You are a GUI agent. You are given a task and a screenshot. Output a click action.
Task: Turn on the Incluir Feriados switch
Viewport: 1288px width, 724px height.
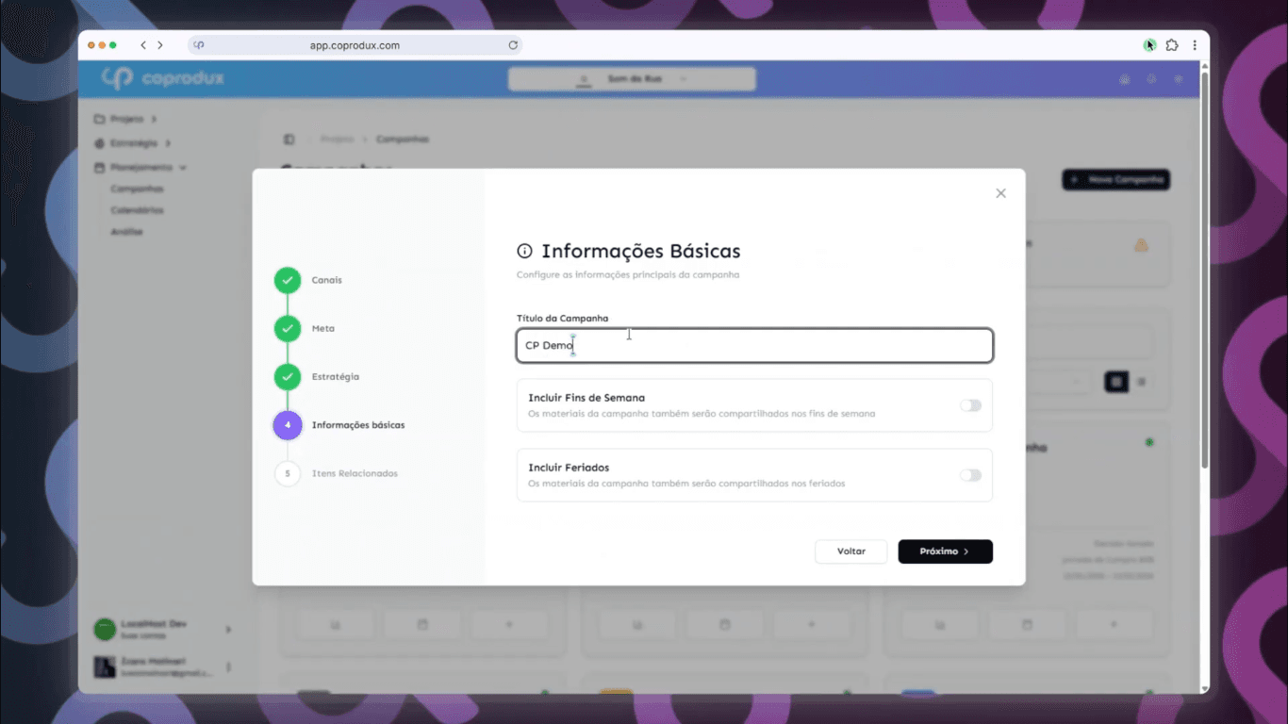point(970,475)
